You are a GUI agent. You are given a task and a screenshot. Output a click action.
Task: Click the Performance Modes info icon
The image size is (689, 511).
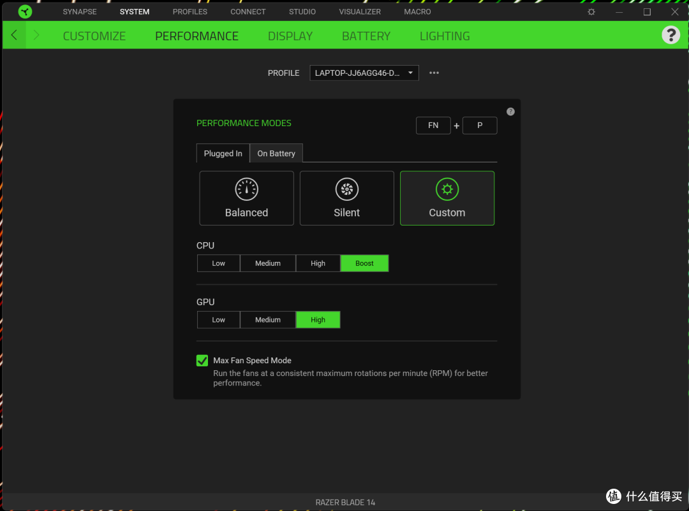coord(510,112)
